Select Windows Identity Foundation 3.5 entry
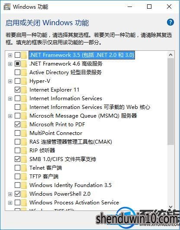Viewport: 180px width, 230px height. (x=71, y=185)
